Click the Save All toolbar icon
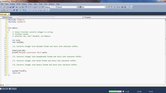166x93 pixels. click(x=13, y=7)
